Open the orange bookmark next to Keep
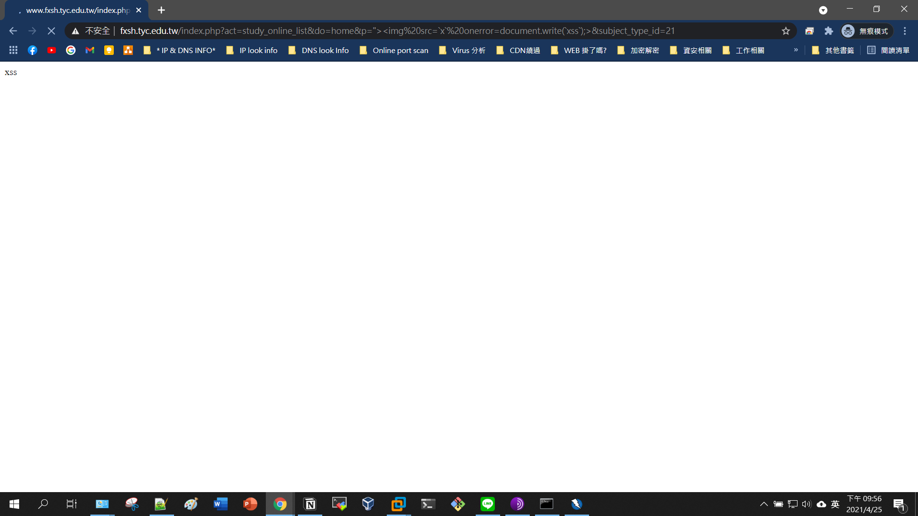918x516 pixels. pyautogui.click(x=128, y=50)
